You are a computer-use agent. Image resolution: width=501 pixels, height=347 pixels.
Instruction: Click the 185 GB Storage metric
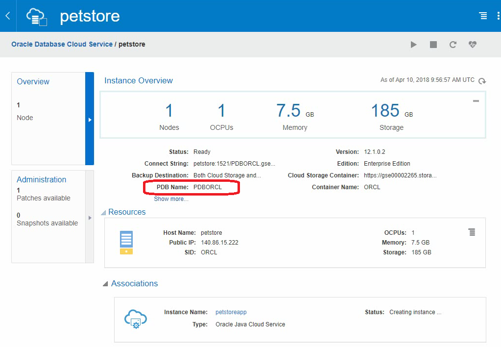click(x=392, y=117)
